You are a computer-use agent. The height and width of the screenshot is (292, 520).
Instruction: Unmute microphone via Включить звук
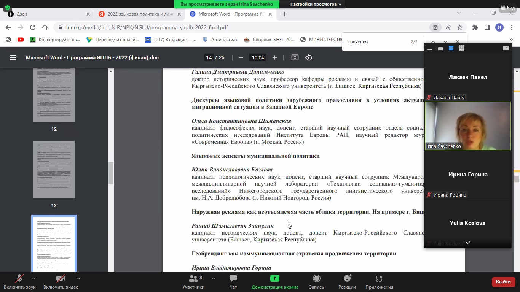(19, 281)
